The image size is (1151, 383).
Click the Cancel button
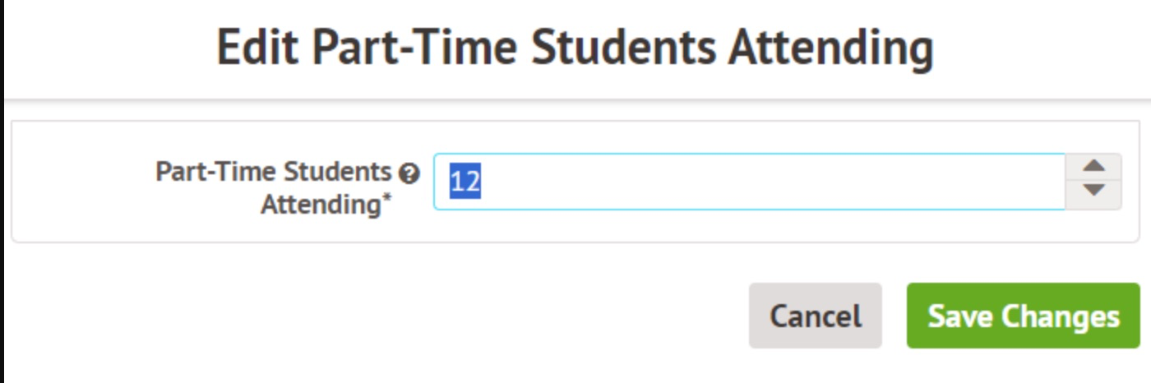(815, 316)
